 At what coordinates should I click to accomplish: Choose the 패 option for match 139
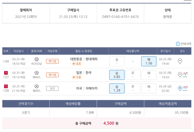coord(149,88)
